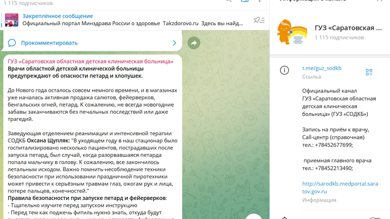
Task: Forward the post with share arrow
Action: 194,43
